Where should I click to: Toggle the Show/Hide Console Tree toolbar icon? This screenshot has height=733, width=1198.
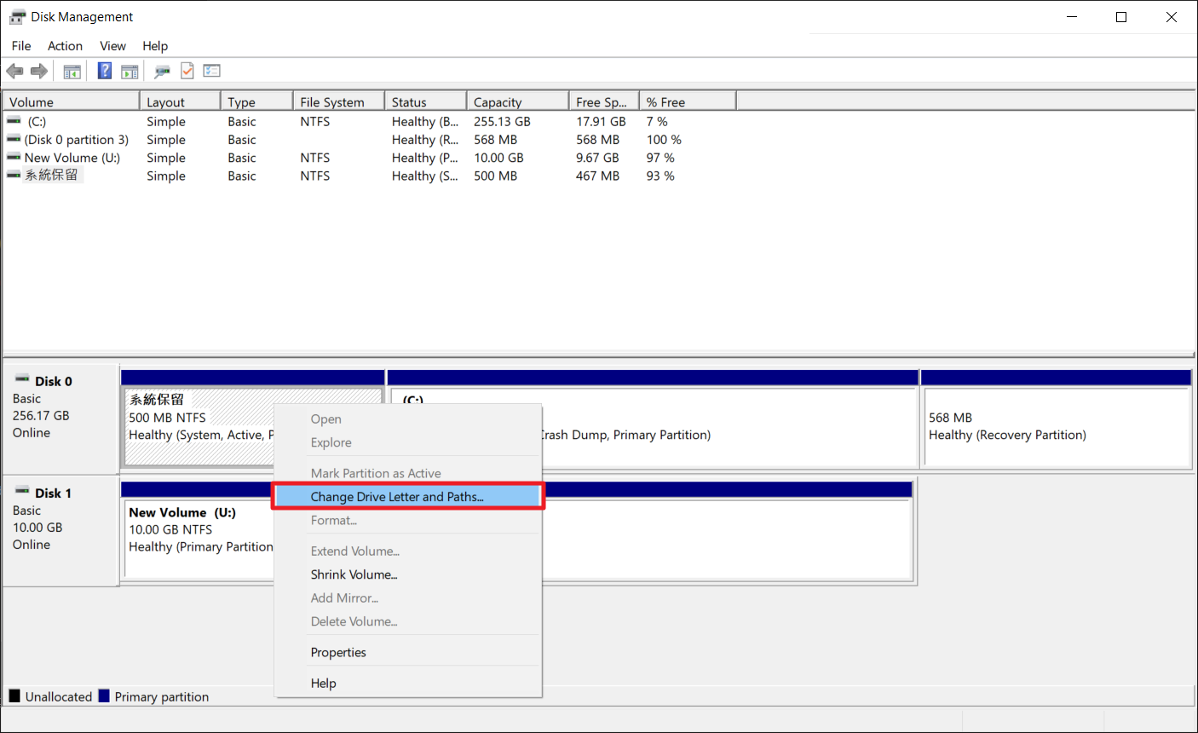click(72, 72)
